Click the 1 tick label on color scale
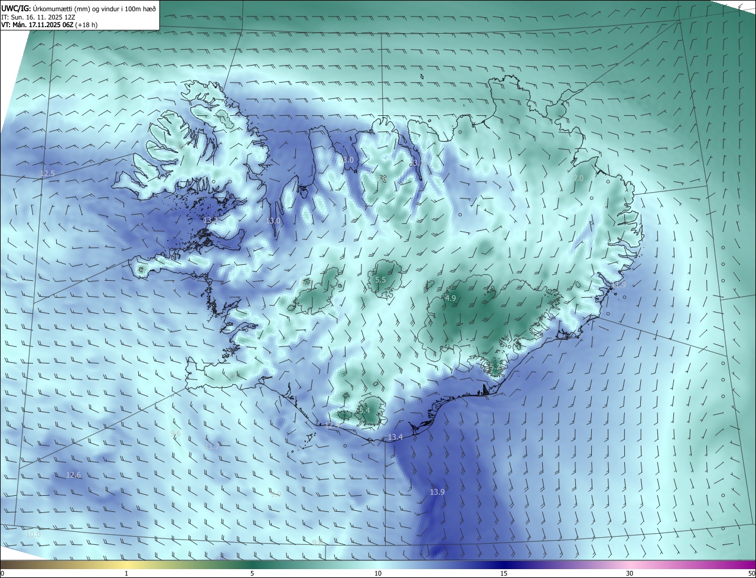 [x=126, y=573]
